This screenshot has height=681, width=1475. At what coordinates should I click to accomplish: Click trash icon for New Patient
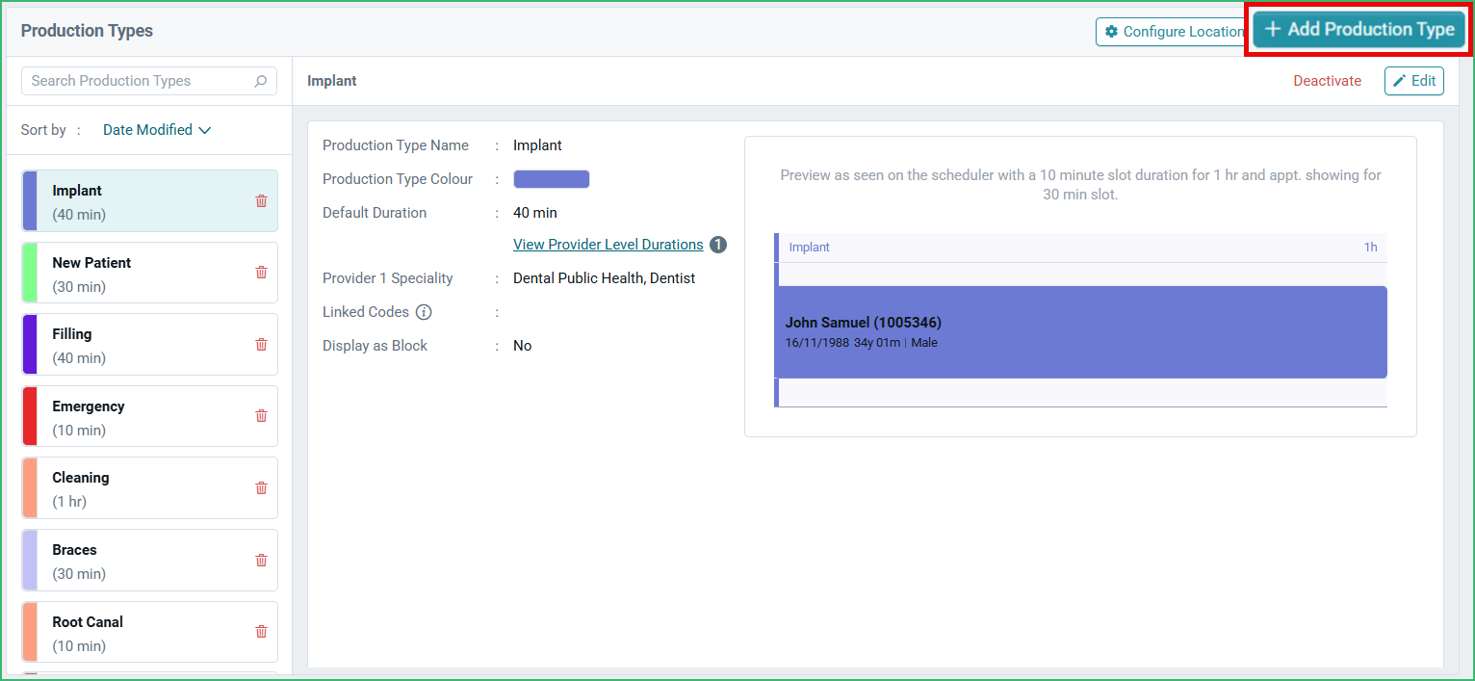[261, 272]
